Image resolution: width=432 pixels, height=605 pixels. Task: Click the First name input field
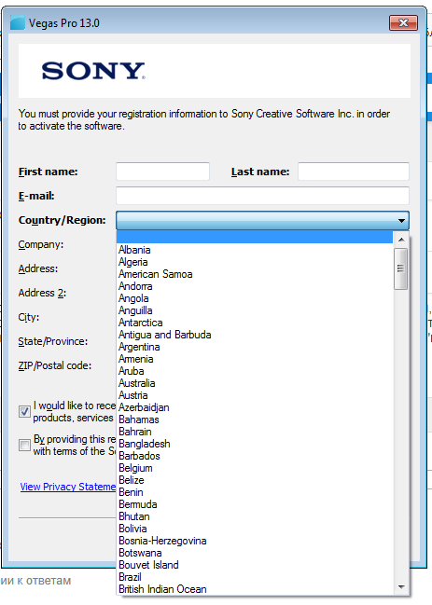coord(162,172)
